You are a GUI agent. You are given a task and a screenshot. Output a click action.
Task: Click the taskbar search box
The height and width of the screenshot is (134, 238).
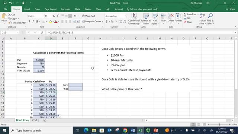click(41, 130)
